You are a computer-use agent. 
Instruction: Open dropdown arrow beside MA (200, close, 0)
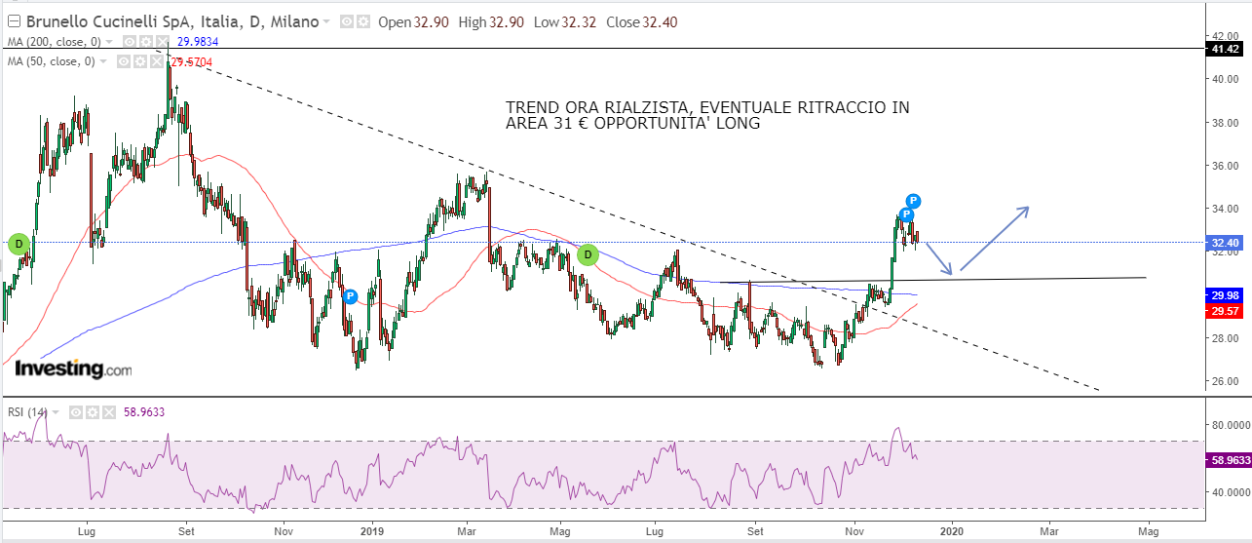[110, 42]
